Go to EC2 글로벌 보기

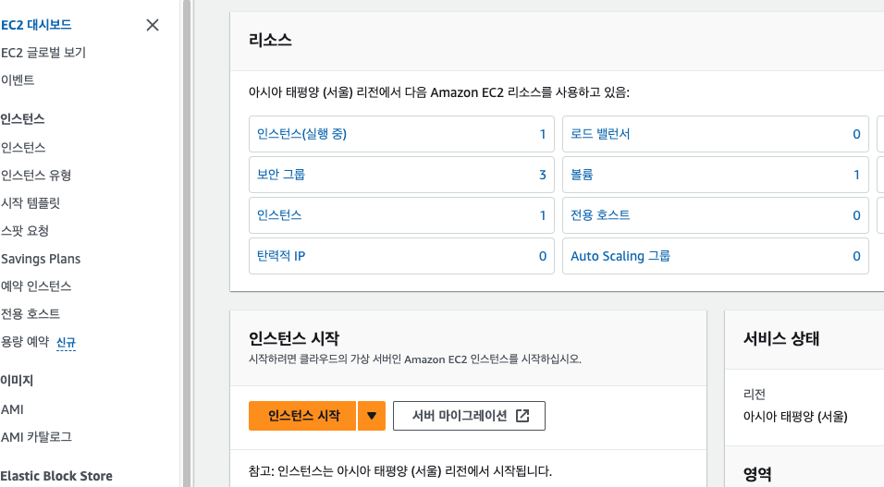43,53
